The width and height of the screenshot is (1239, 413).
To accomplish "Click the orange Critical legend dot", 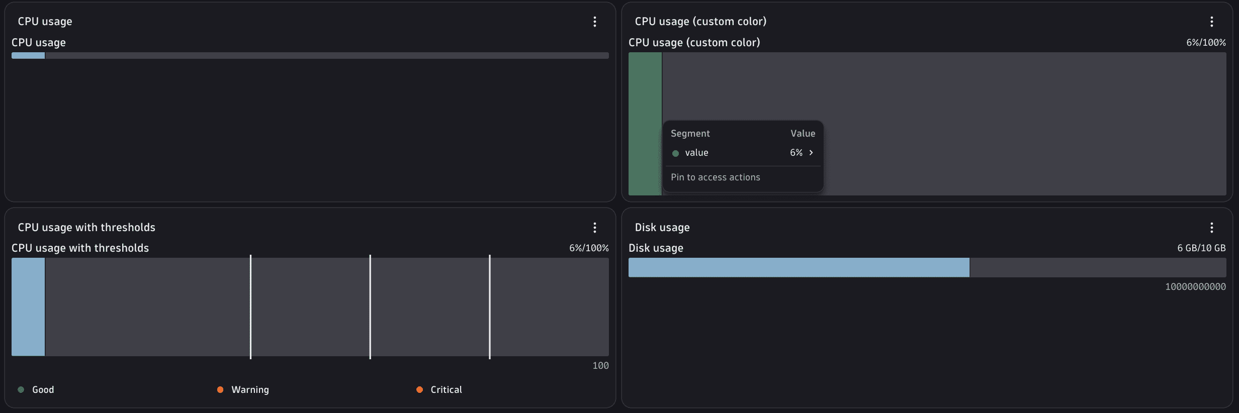I will 420,389.
